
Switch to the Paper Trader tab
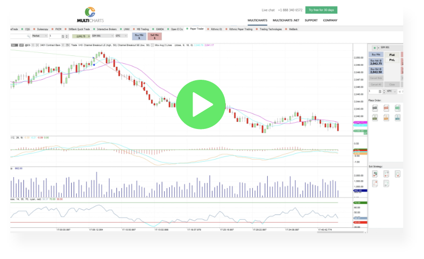(x=197, y=29)
